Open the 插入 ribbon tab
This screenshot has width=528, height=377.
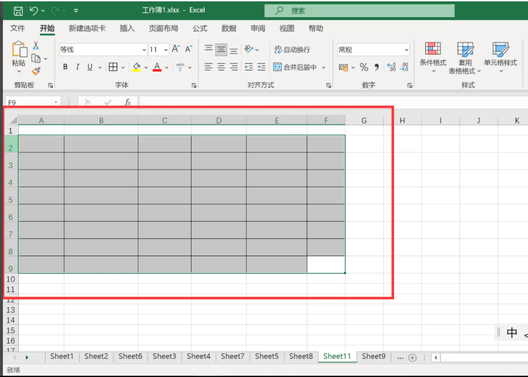coord(127,28)
